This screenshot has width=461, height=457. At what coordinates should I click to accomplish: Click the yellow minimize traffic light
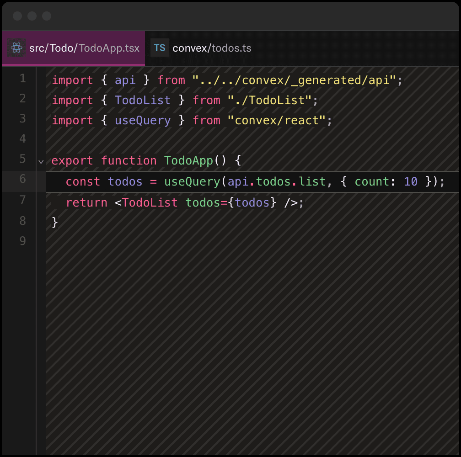click(32, 16)
